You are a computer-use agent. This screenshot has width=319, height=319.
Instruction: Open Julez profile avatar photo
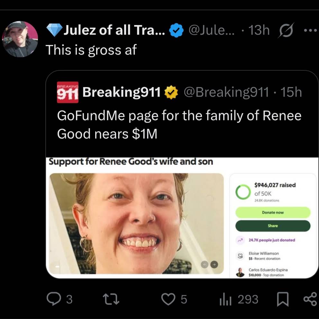[20, 39]
